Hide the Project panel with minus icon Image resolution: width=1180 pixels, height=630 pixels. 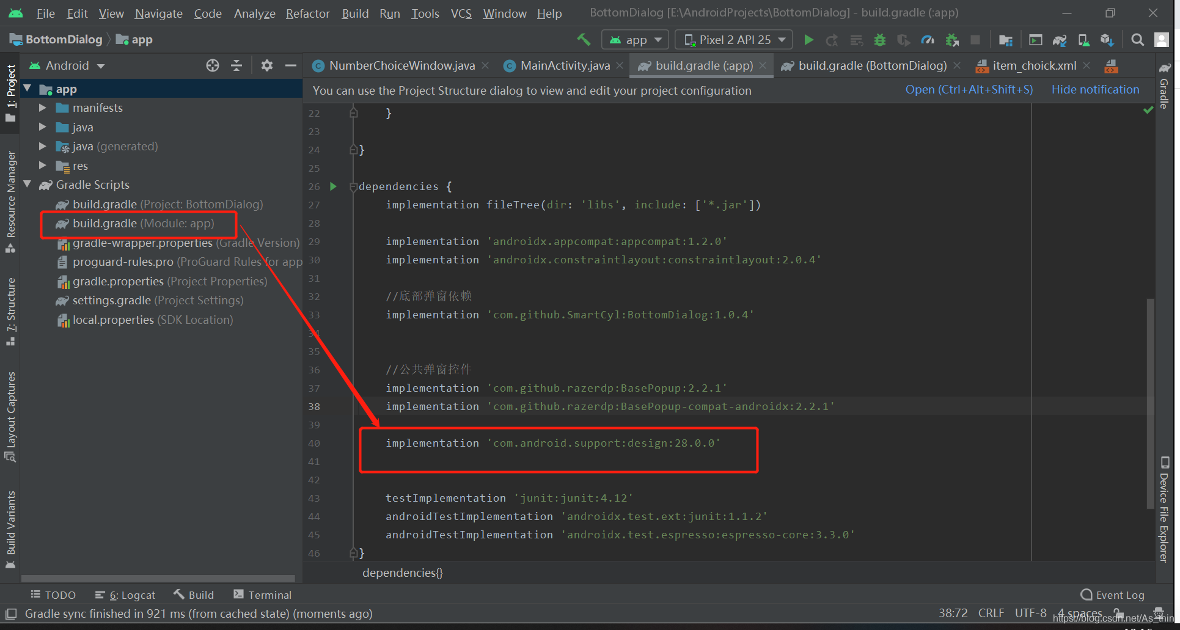coord(291,65)
